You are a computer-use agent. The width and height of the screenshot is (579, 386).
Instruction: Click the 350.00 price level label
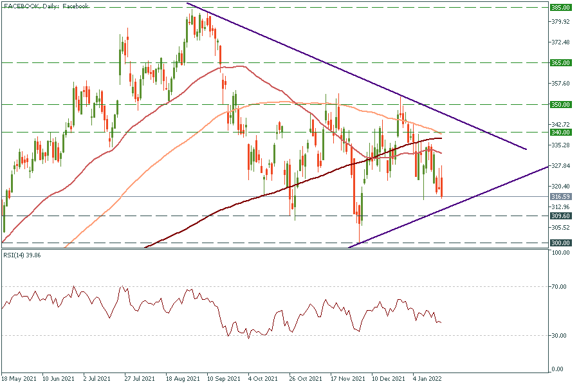[x=560, y=104]
